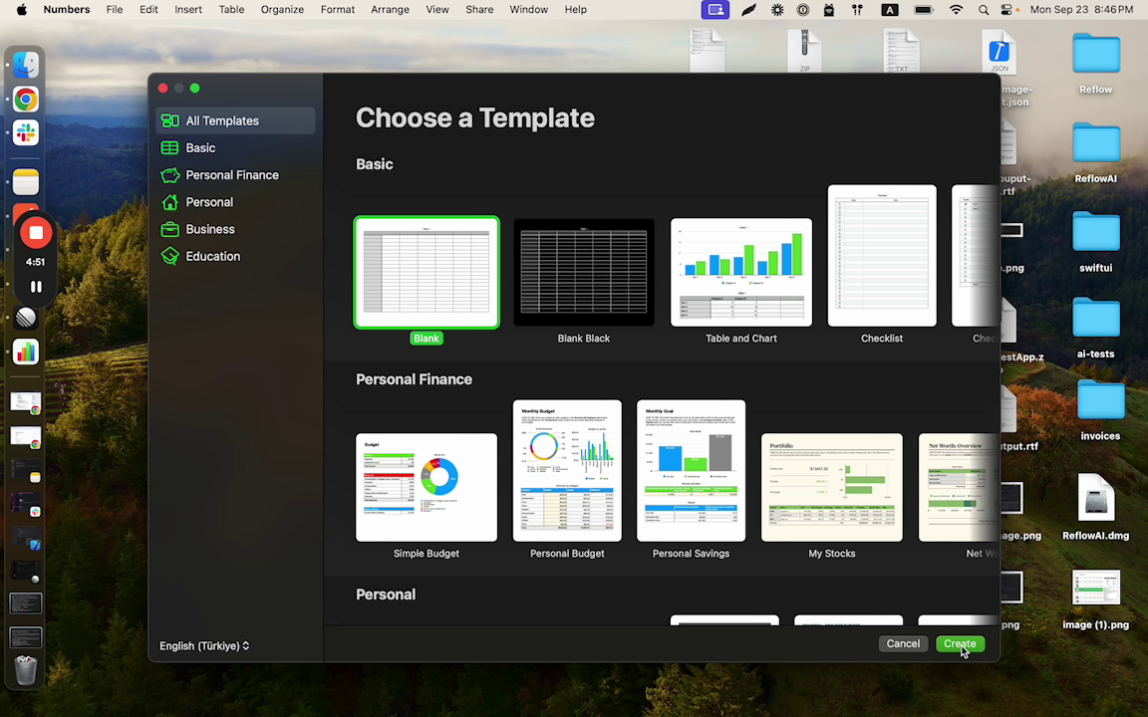
Task: Select the All Templates category
Action: [235, 120]
